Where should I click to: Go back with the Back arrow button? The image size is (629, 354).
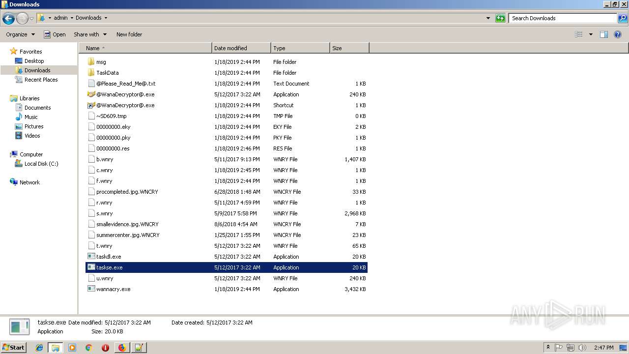click(x=8, y=19)
